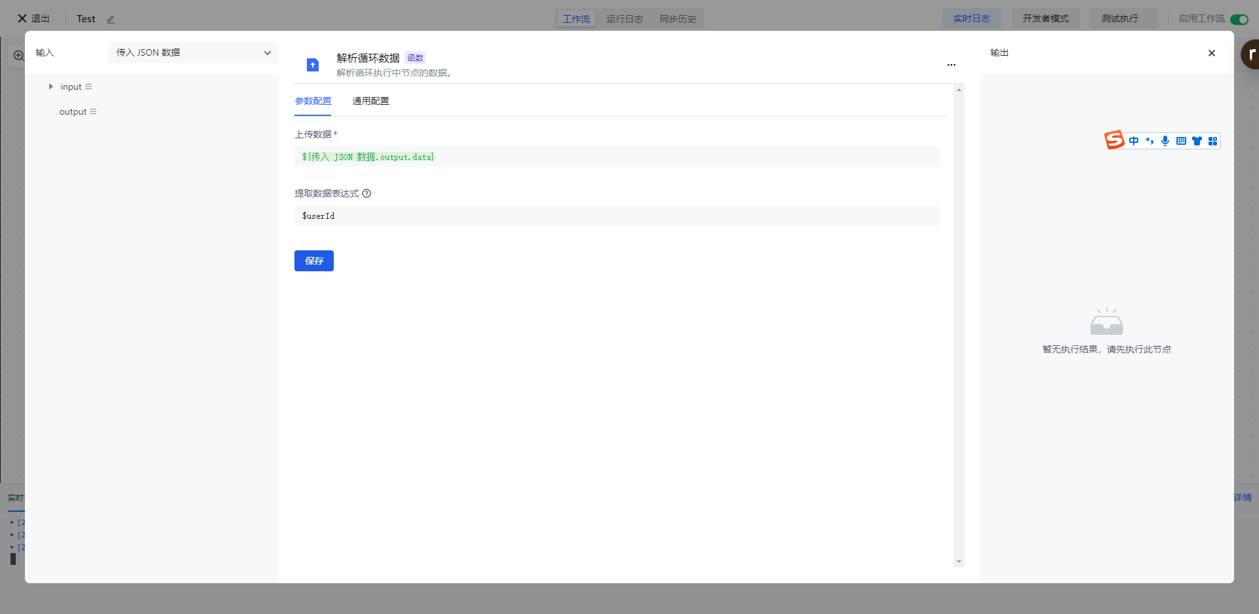Click the scrollbar down arrow in config panel
The image size is (1259, 614).
click(959, 562)
